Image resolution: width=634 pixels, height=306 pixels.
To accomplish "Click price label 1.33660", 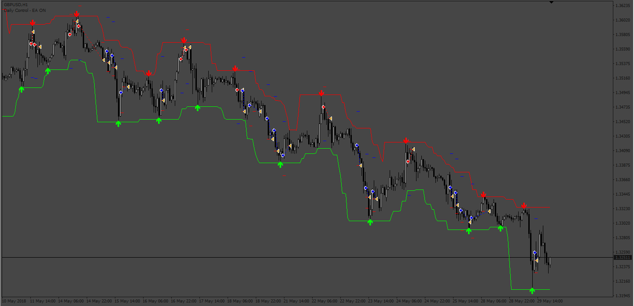I will 623,180.
